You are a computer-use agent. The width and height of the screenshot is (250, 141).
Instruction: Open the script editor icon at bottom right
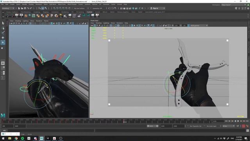[x=247, y=130]
